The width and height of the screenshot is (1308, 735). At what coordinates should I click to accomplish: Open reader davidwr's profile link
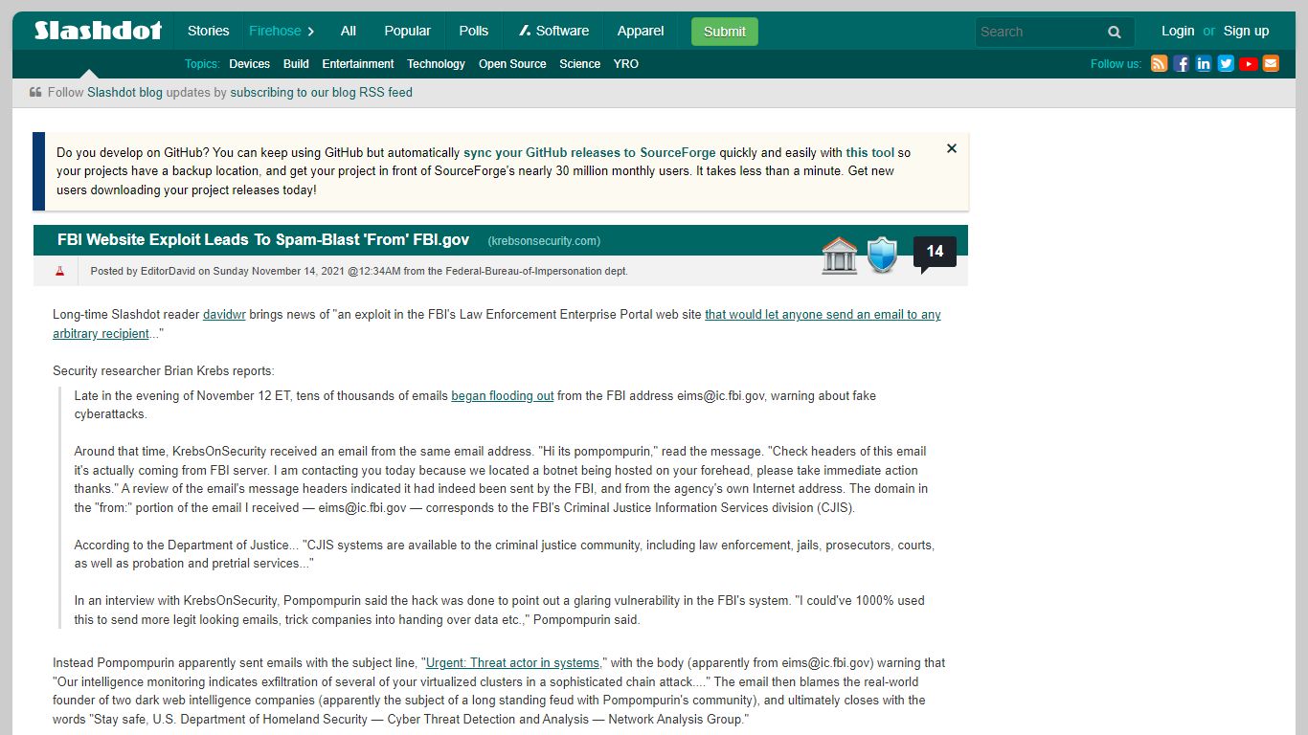pyautogui.click(x=224, y=315)
